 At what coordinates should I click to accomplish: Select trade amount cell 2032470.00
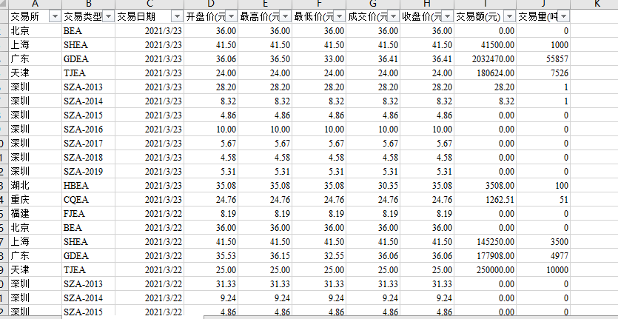click(486, 58)
